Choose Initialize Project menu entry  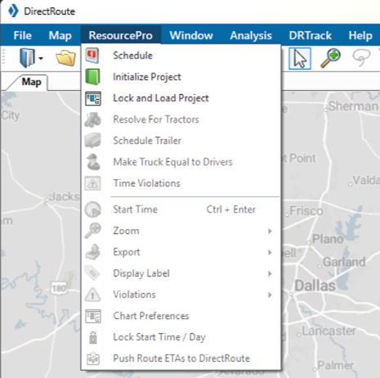point(181,77)
